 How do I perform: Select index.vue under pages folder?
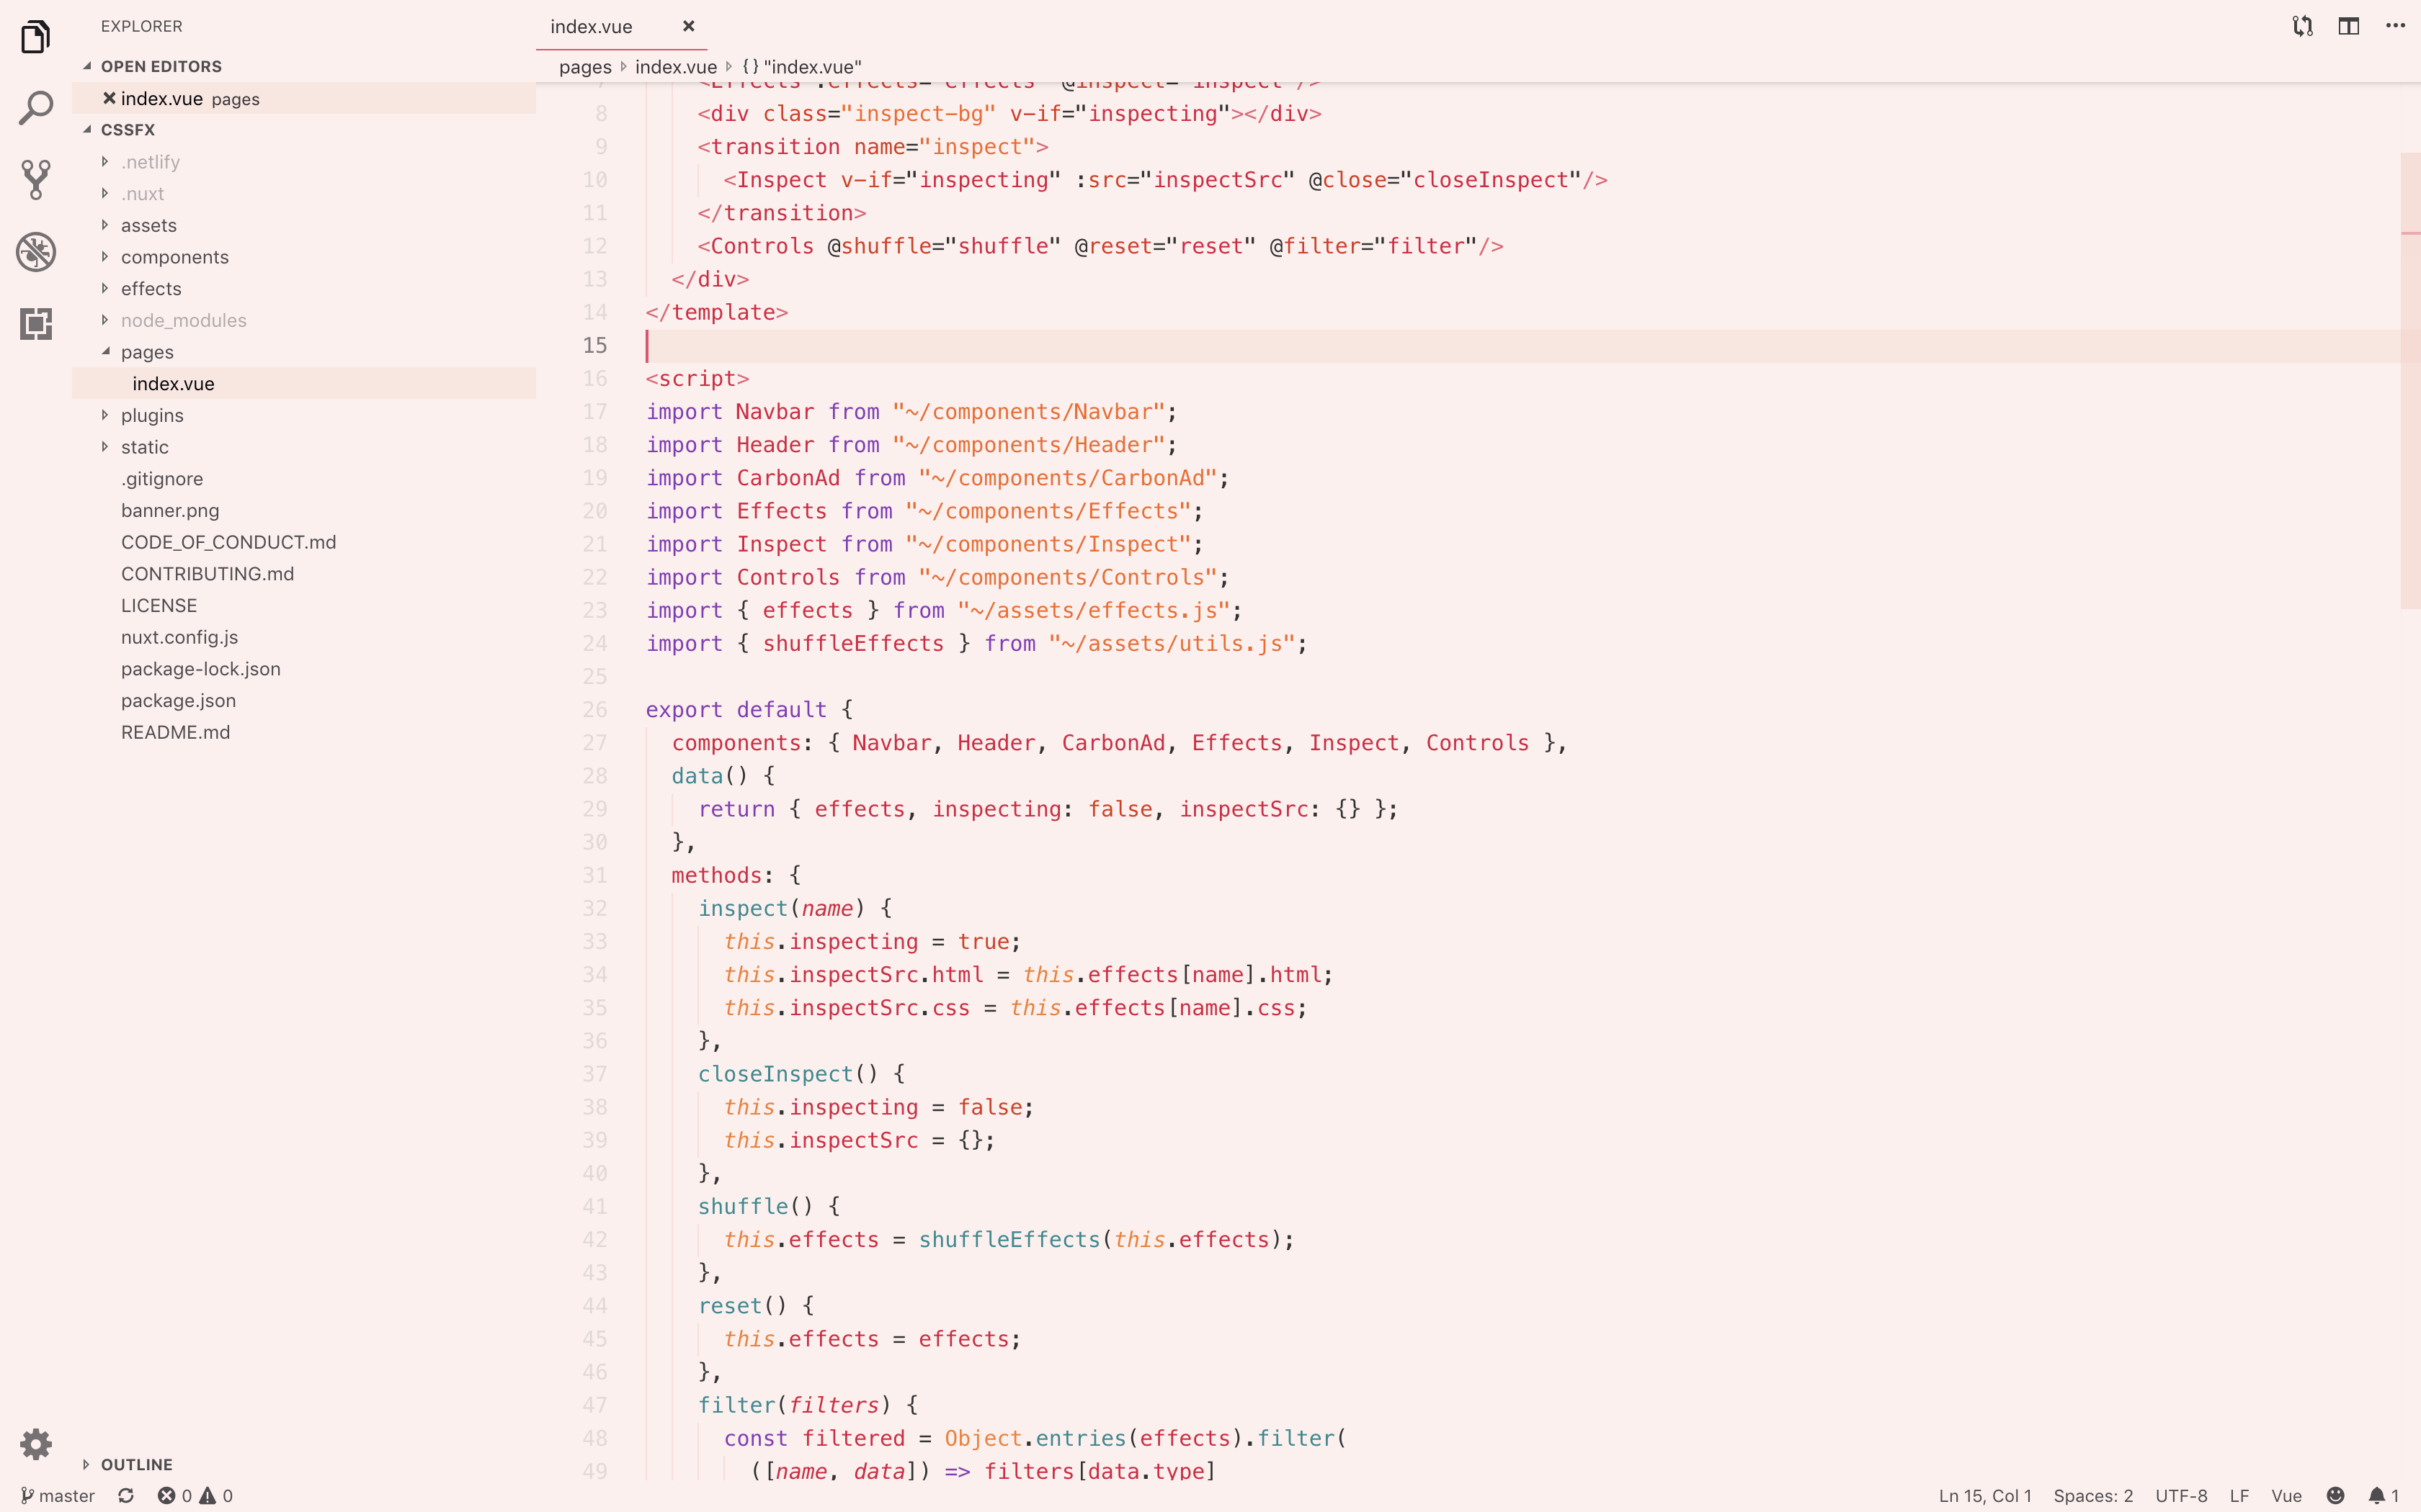tap(304, 383)
